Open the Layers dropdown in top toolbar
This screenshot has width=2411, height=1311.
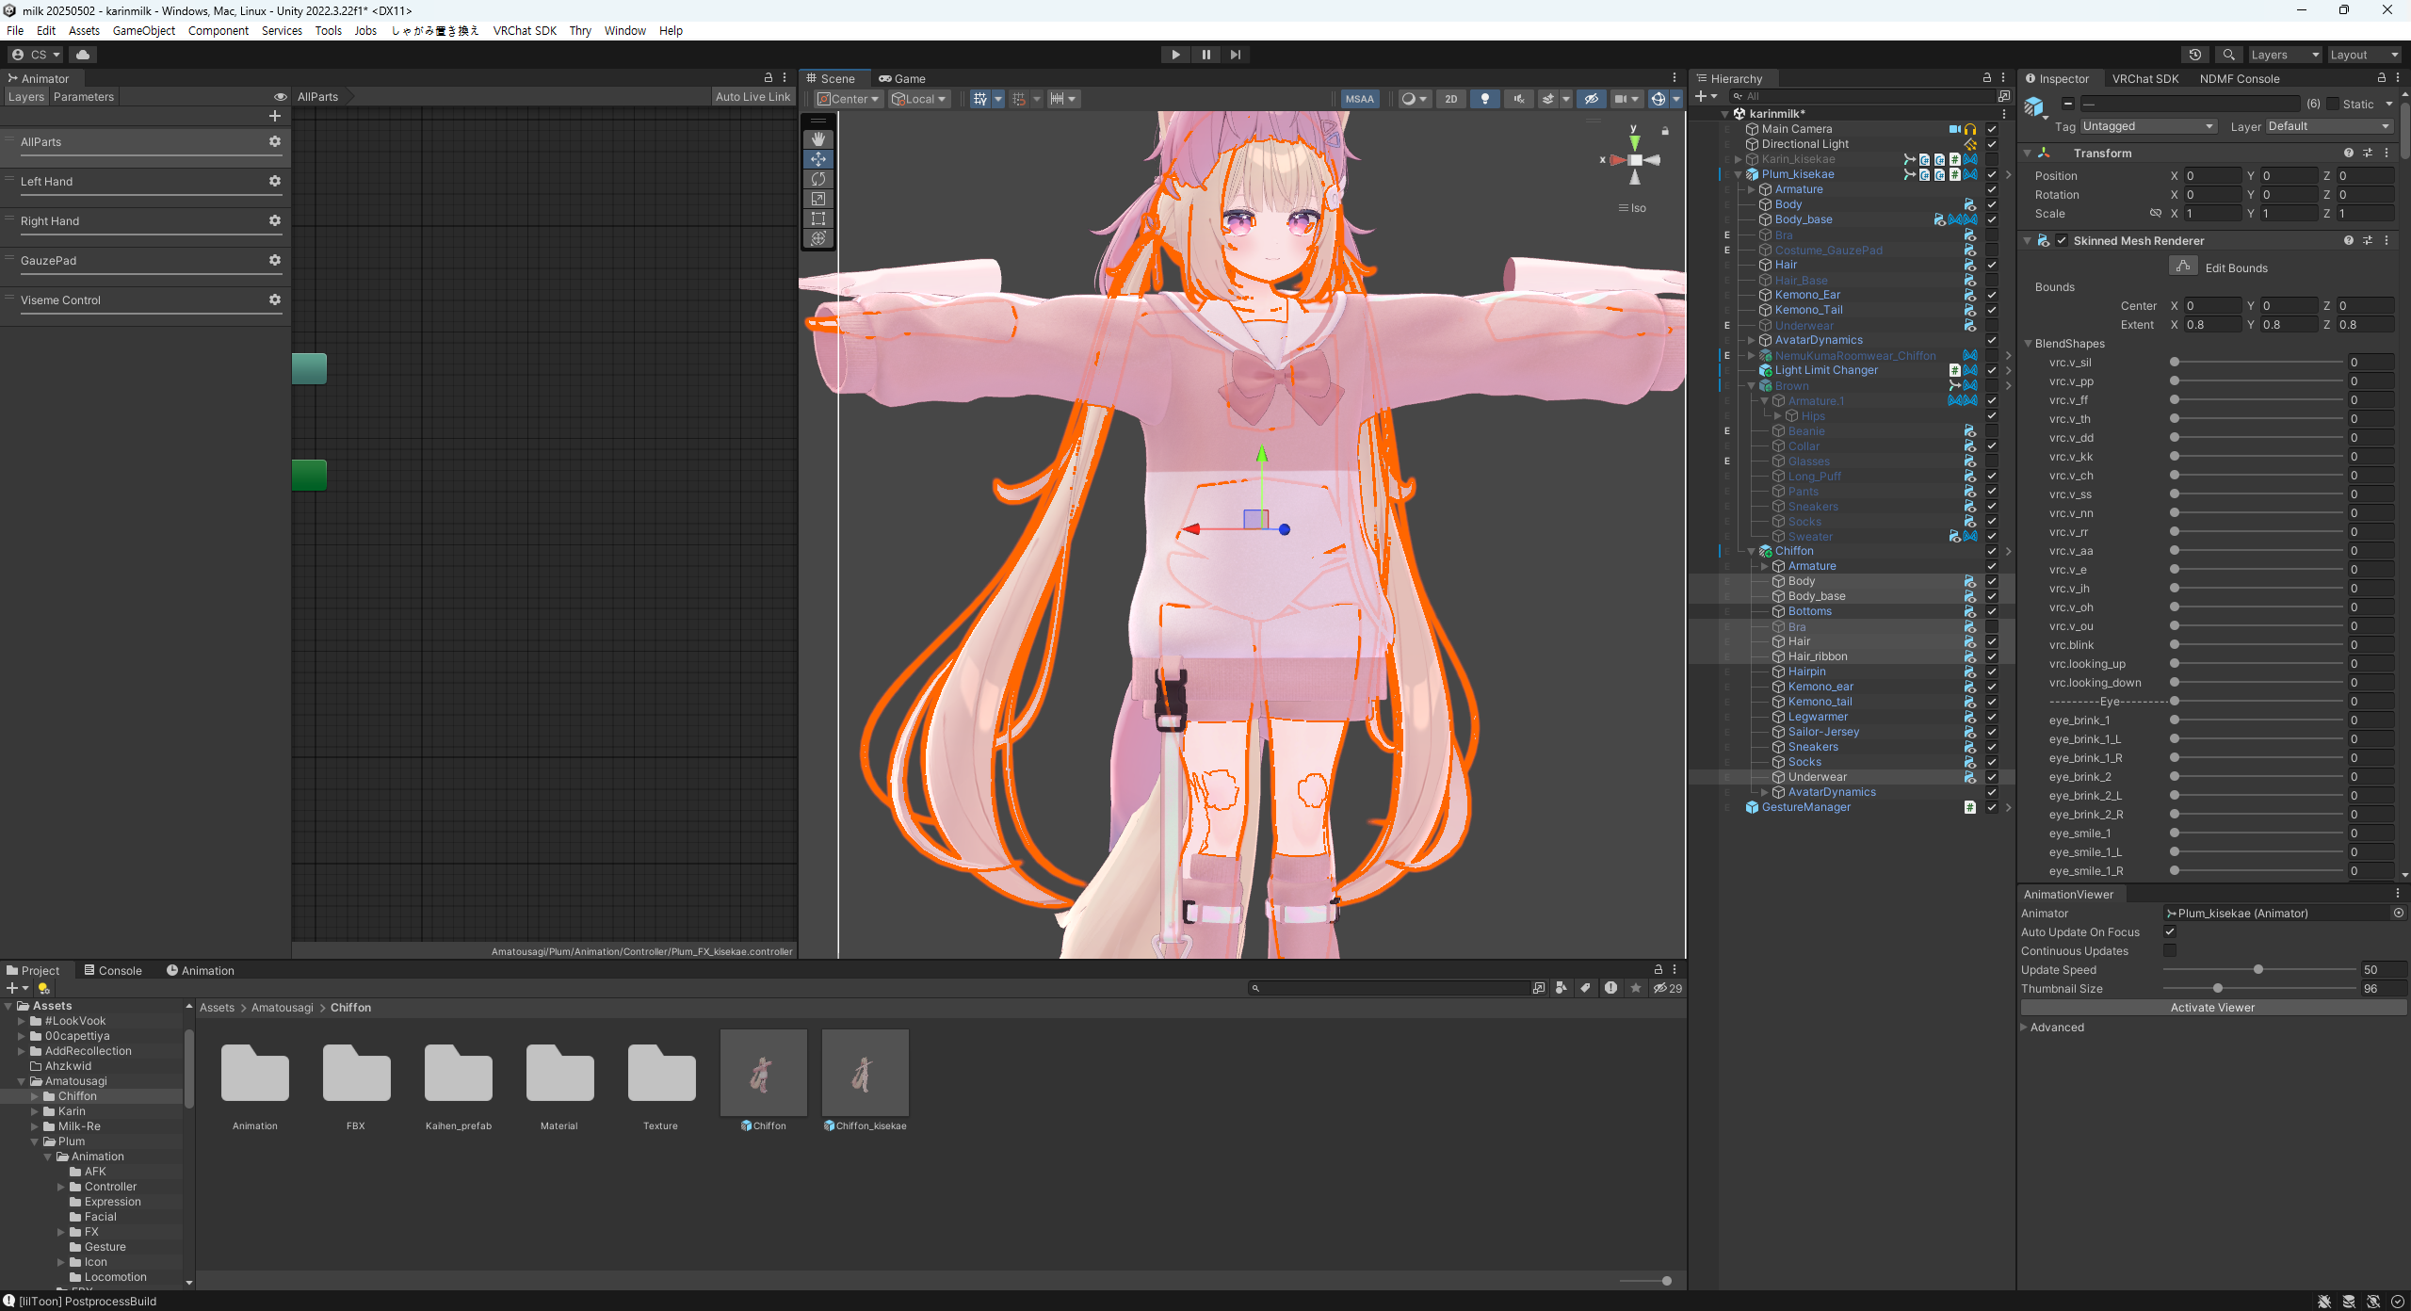pos(2284,55)
